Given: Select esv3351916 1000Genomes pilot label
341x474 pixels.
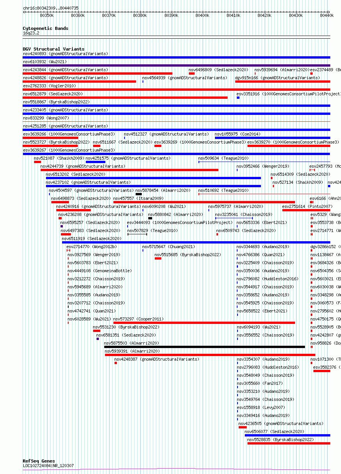Looking at the screenshot, I should click(288, 94).
